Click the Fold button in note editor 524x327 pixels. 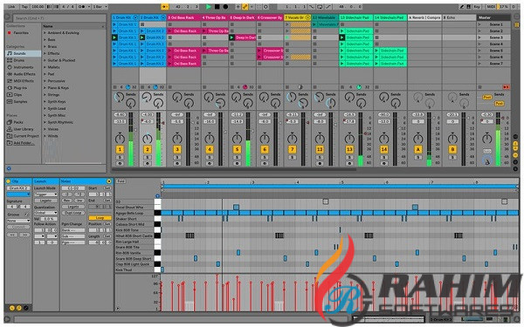pyautogui.click(x=121, y=181)
